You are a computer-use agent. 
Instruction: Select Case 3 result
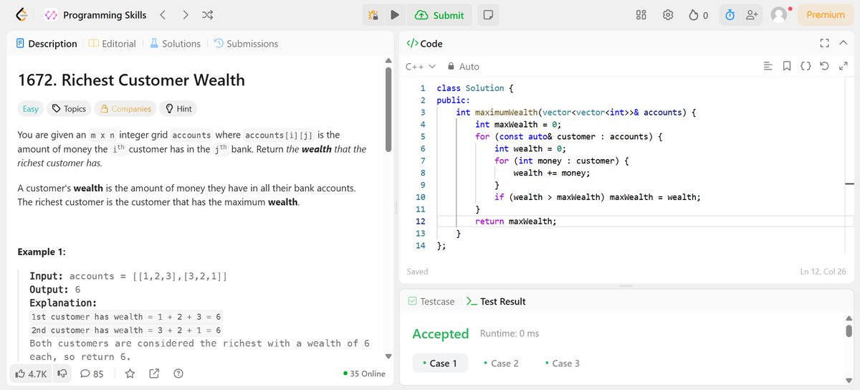tap(563, 363)
